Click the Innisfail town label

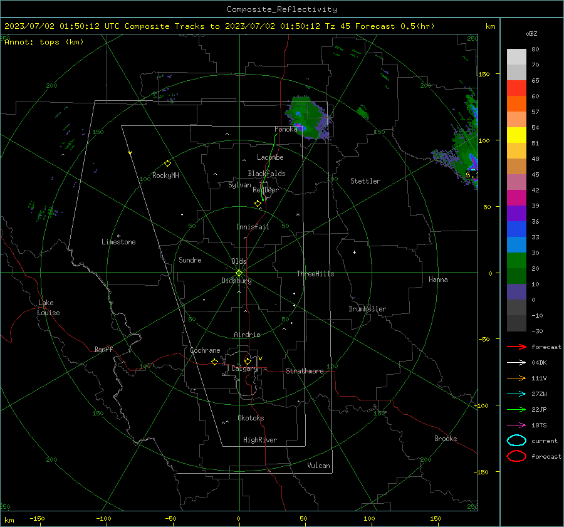point(253,227)
